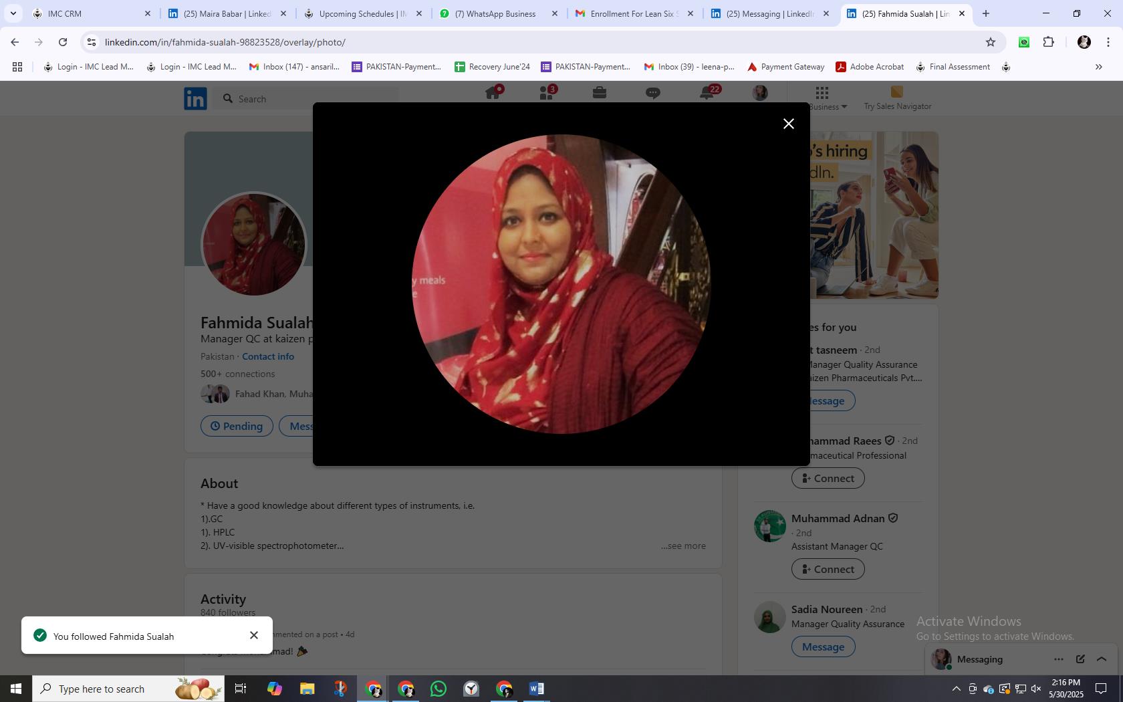Viewport: 1123px width, 702px height.
Task: Bookmark this page with star icon
Action: (991, 42)
